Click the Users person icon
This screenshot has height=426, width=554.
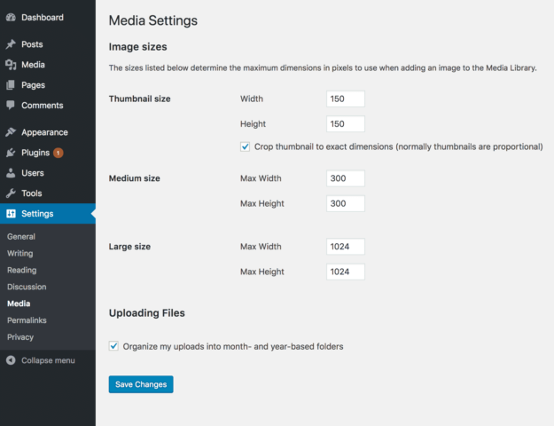click(11, 173)
